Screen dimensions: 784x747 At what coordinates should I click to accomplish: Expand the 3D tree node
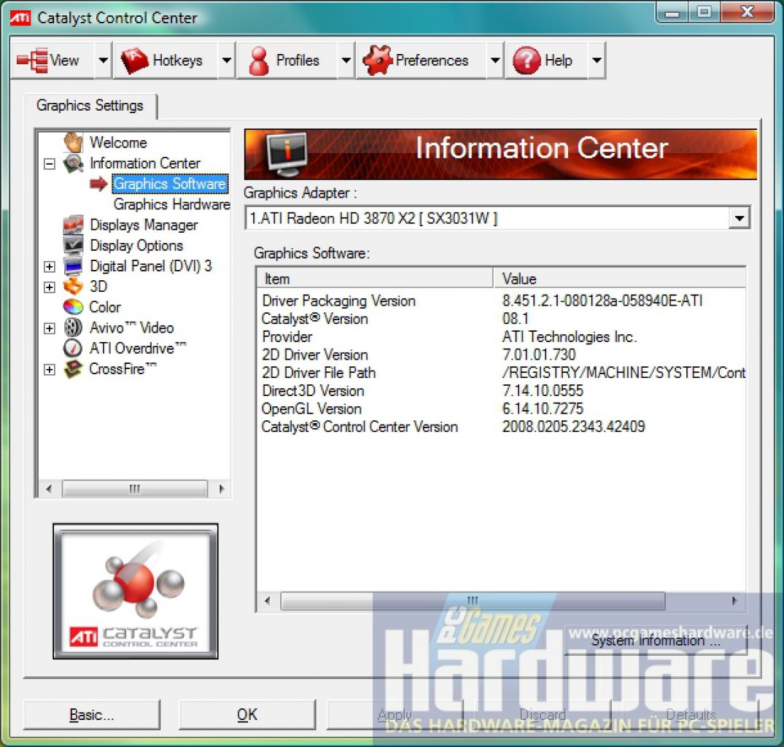coord(50,287)
